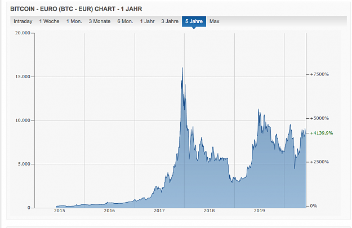Click the 10.000 y-axis label
352x228 pixels.
(23, 120)
